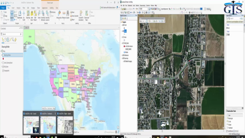Screen dimensions: 245x138
Task: Expand the USA_State layer in ArcGIS Pro Contents
Action: 2,67
